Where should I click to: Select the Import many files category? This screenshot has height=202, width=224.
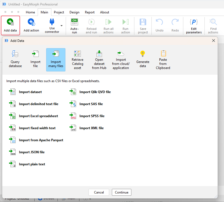point(56,60)
